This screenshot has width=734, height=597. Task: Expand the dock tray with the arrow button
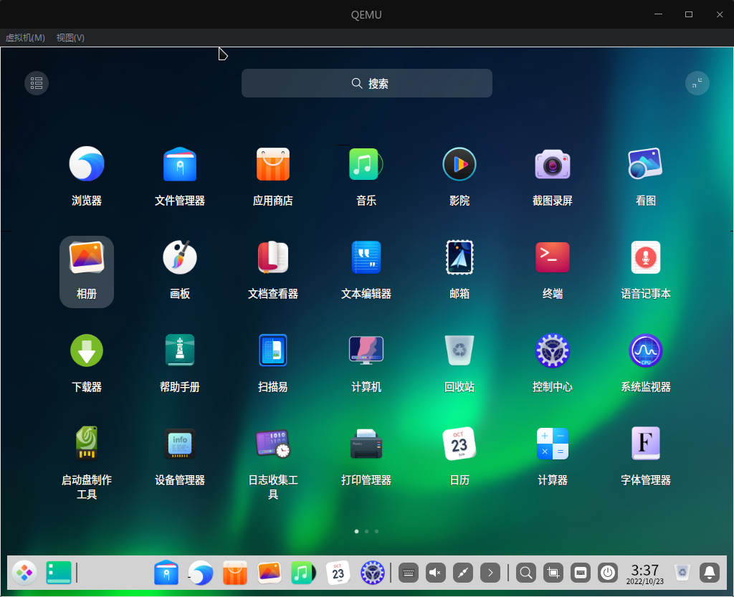490,573
